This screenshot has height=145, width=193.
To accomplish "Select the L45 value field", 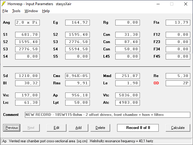I will tap(127, 56).
